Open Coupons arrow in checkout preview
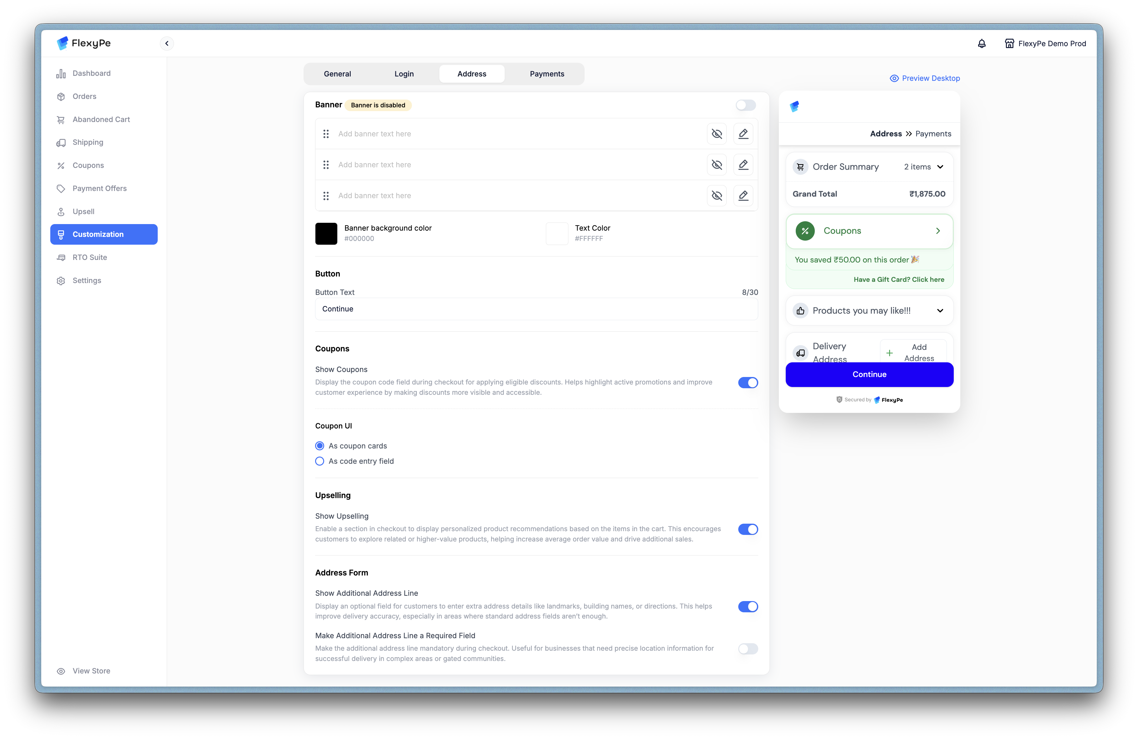Screen dimensions: 1138x739 [938, 231]
